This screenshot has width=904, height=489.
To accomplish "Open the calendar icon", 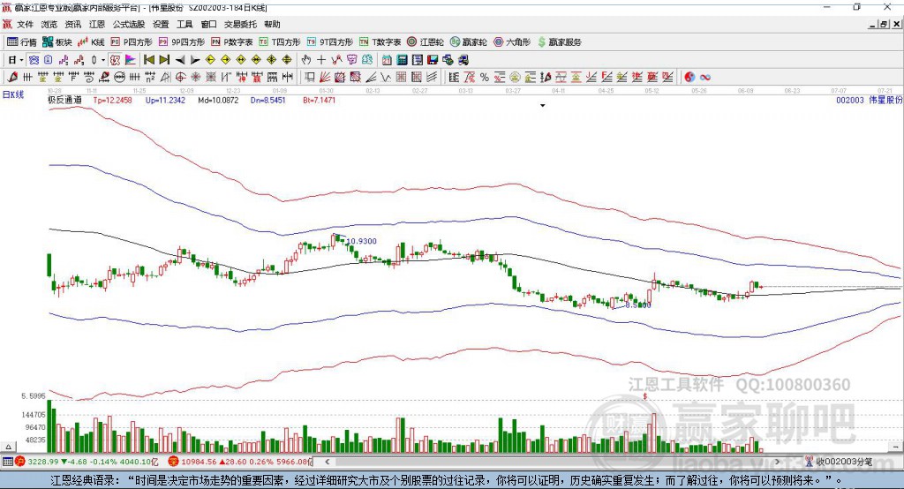I will pyautogui.click(x=387, y=60).
